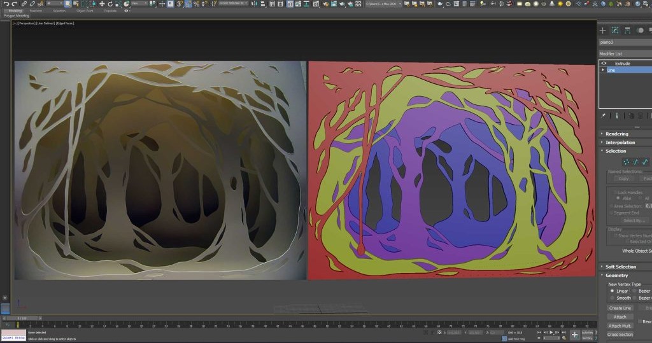This screenshot has width=652, height=343.
Task: Toggle the 3D Snaps icon
Action: tap(180, 4)
